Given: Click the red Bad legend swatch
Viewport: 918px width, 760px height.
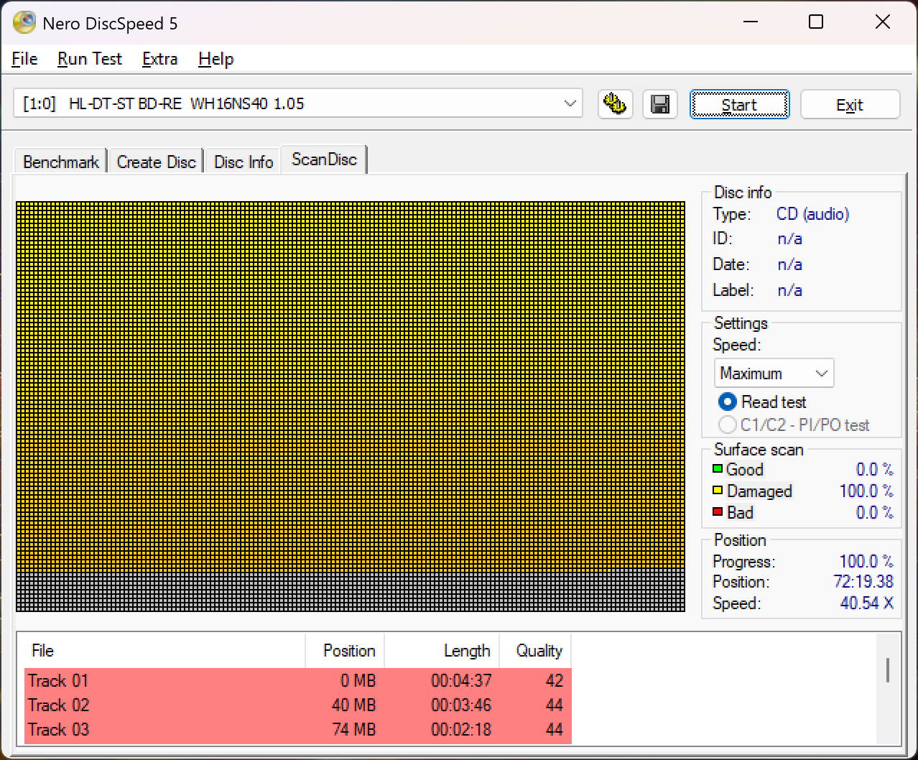Looking at the screenshot, I should click(717, 512).
